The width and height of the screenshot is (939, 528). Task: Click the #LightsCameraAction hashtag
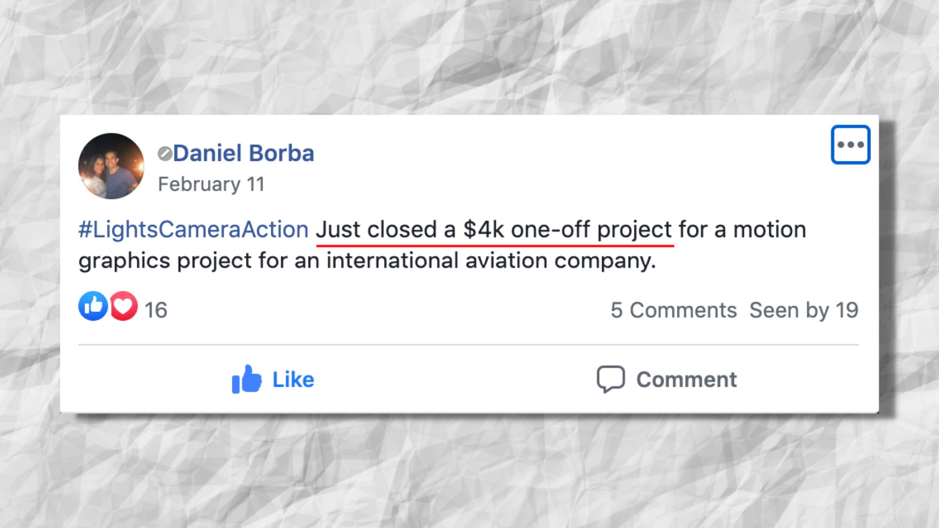point(193,230)
